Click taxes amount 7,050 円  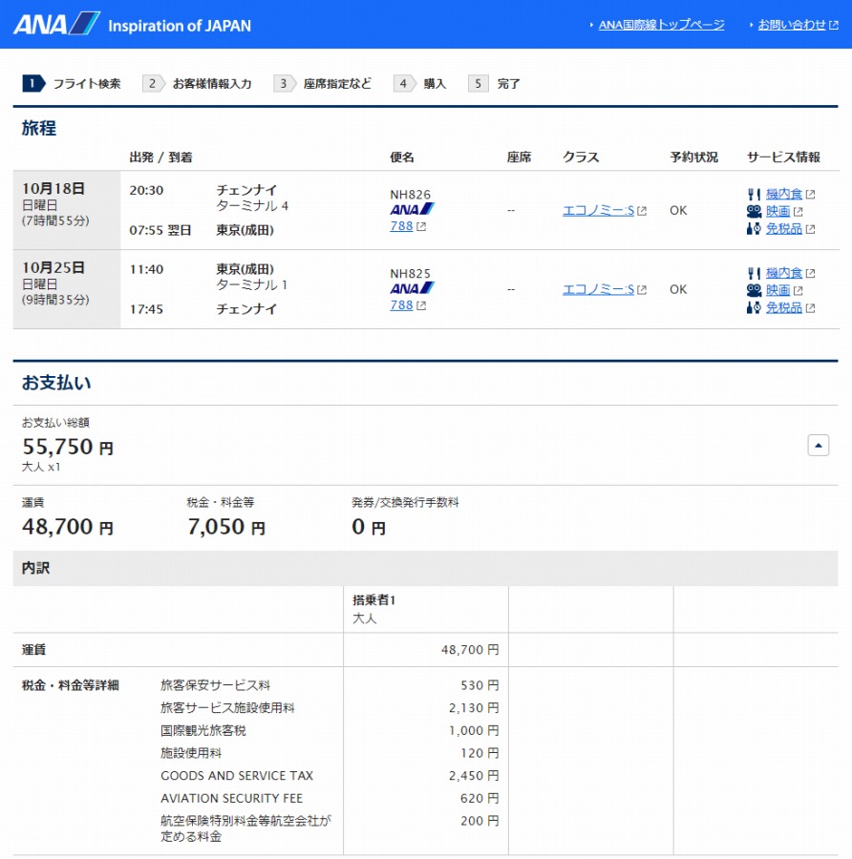point(225,527)
